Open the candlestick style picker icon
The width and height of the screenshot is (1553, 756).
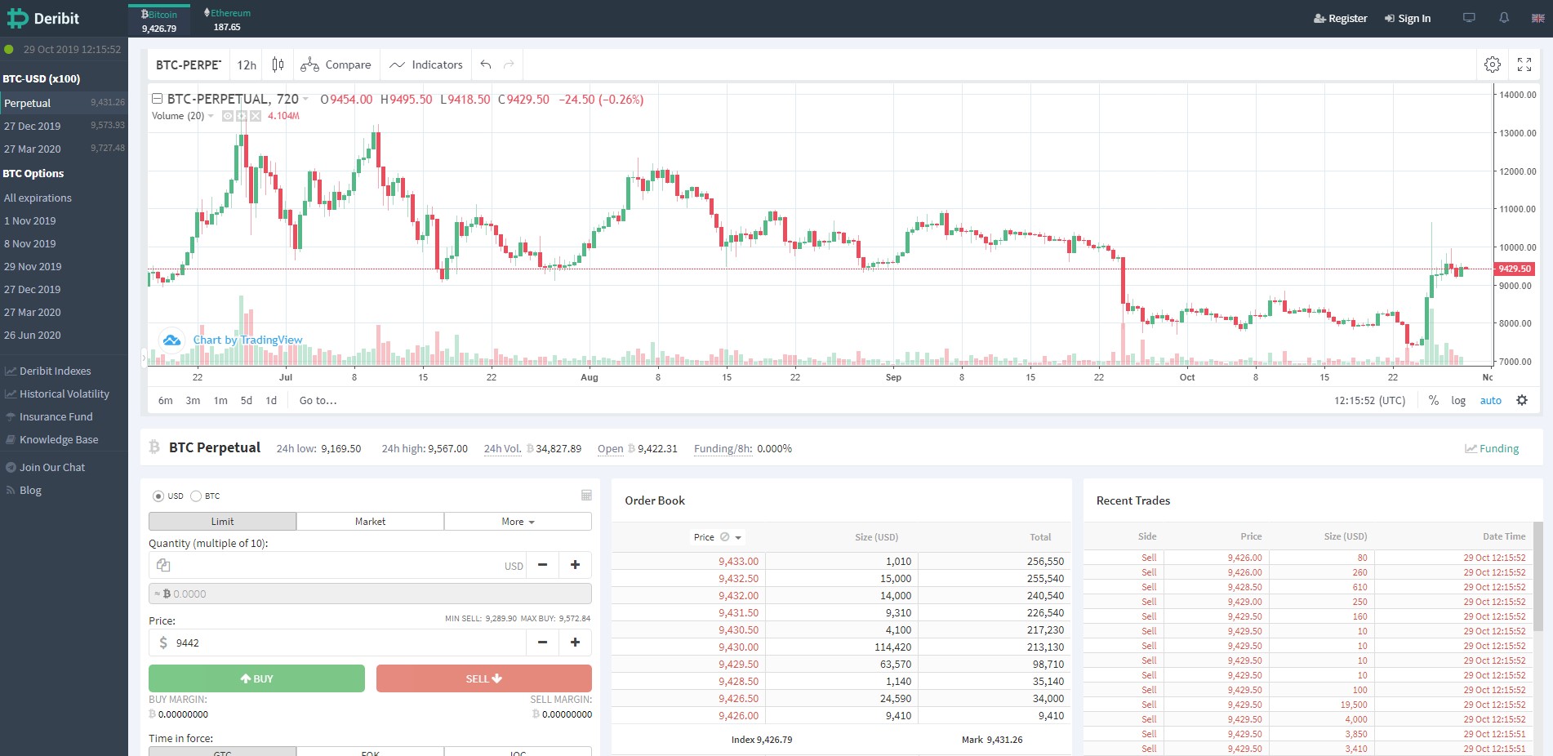click(x=277, y=64)
